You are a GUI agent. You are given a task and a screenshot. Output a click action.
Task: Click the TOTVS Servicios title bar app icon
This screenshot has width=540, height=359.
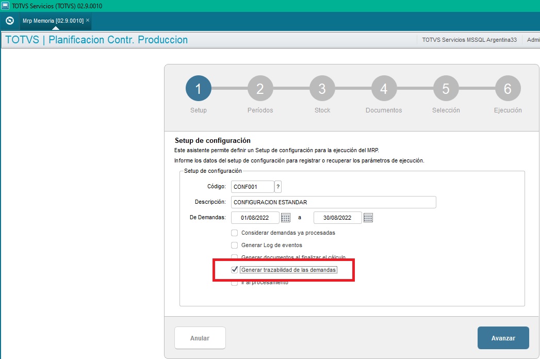coord(5,6)
